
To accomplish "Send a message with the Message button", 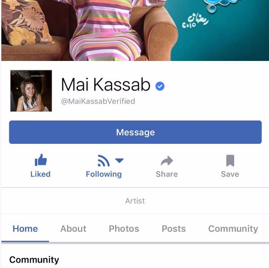I will click(x=135, y=132).
